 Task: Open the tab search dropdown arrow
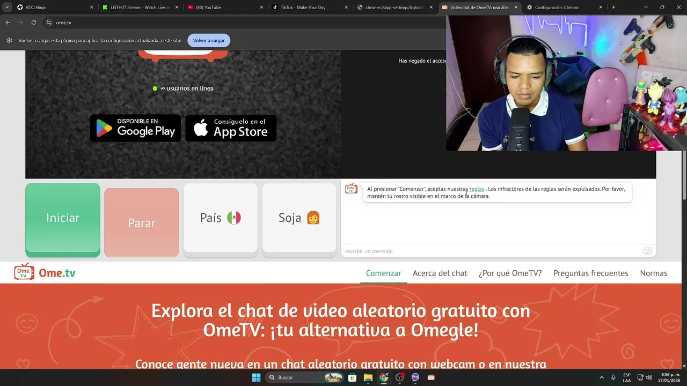click(x=6, y=8)
